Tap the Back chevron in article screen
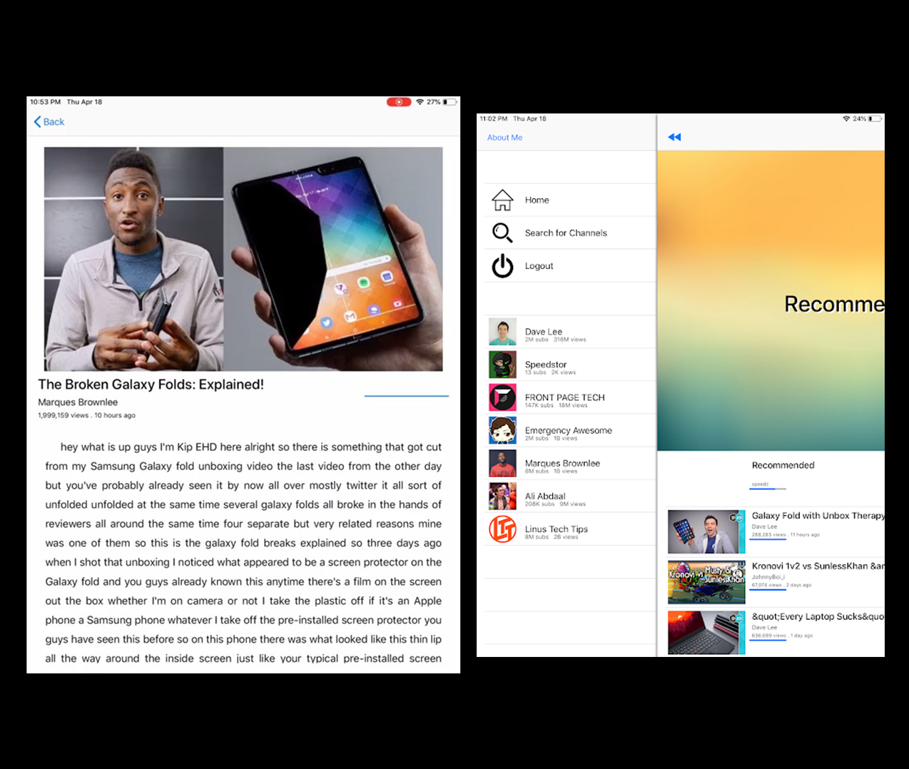Viewport: 909px width, 769px height. 37,122
